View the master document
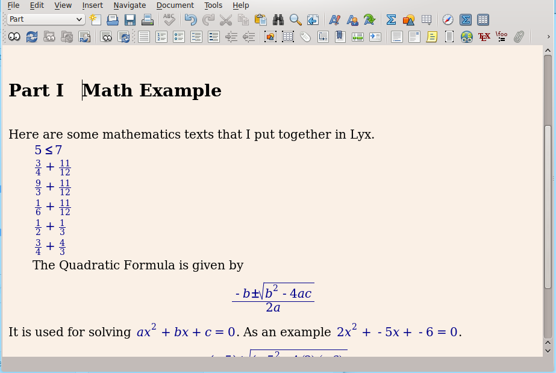The height and width of the screenshot is (373, 556). (49, 37)
